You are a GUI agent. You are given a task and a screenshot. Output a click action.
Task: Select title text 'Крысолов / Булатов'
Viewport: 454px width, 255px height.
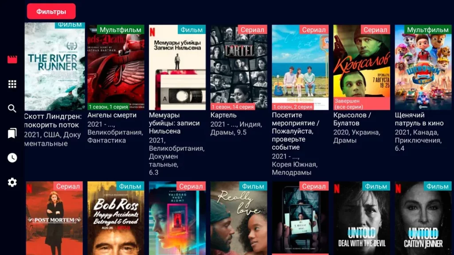click(352, 119)
